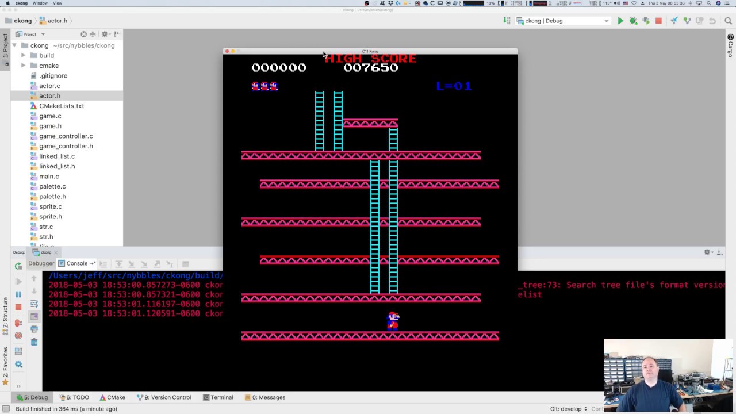Print the console output
The image size is (736, 414).
click(x=34, y=329)
